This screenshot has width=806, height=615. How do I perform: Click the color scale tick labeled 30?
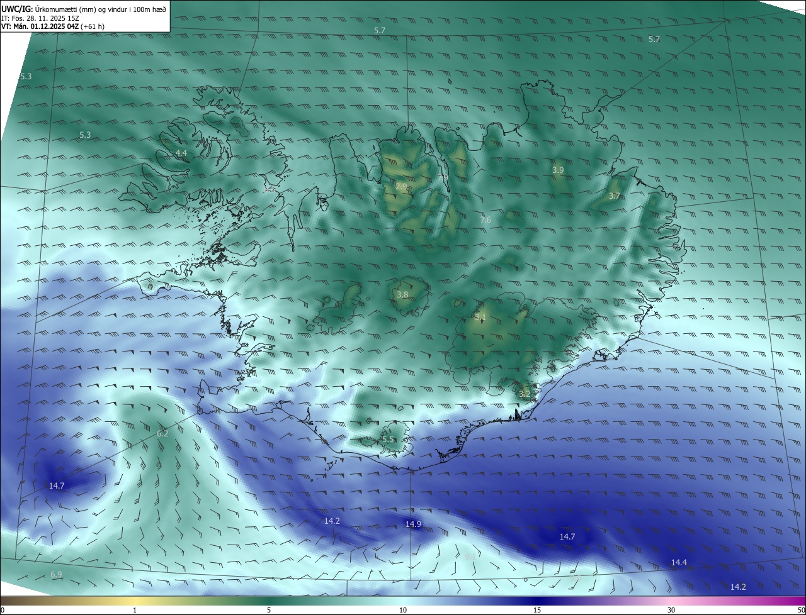(671, 610)
